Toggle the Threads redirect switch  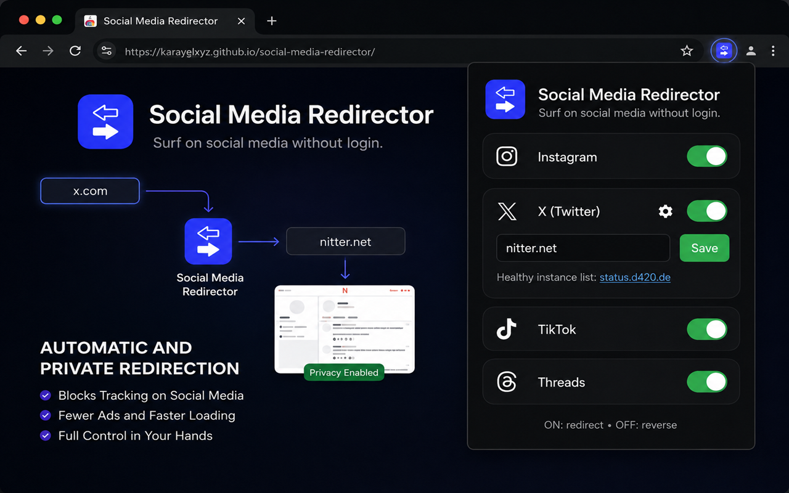tap(707, 382)
